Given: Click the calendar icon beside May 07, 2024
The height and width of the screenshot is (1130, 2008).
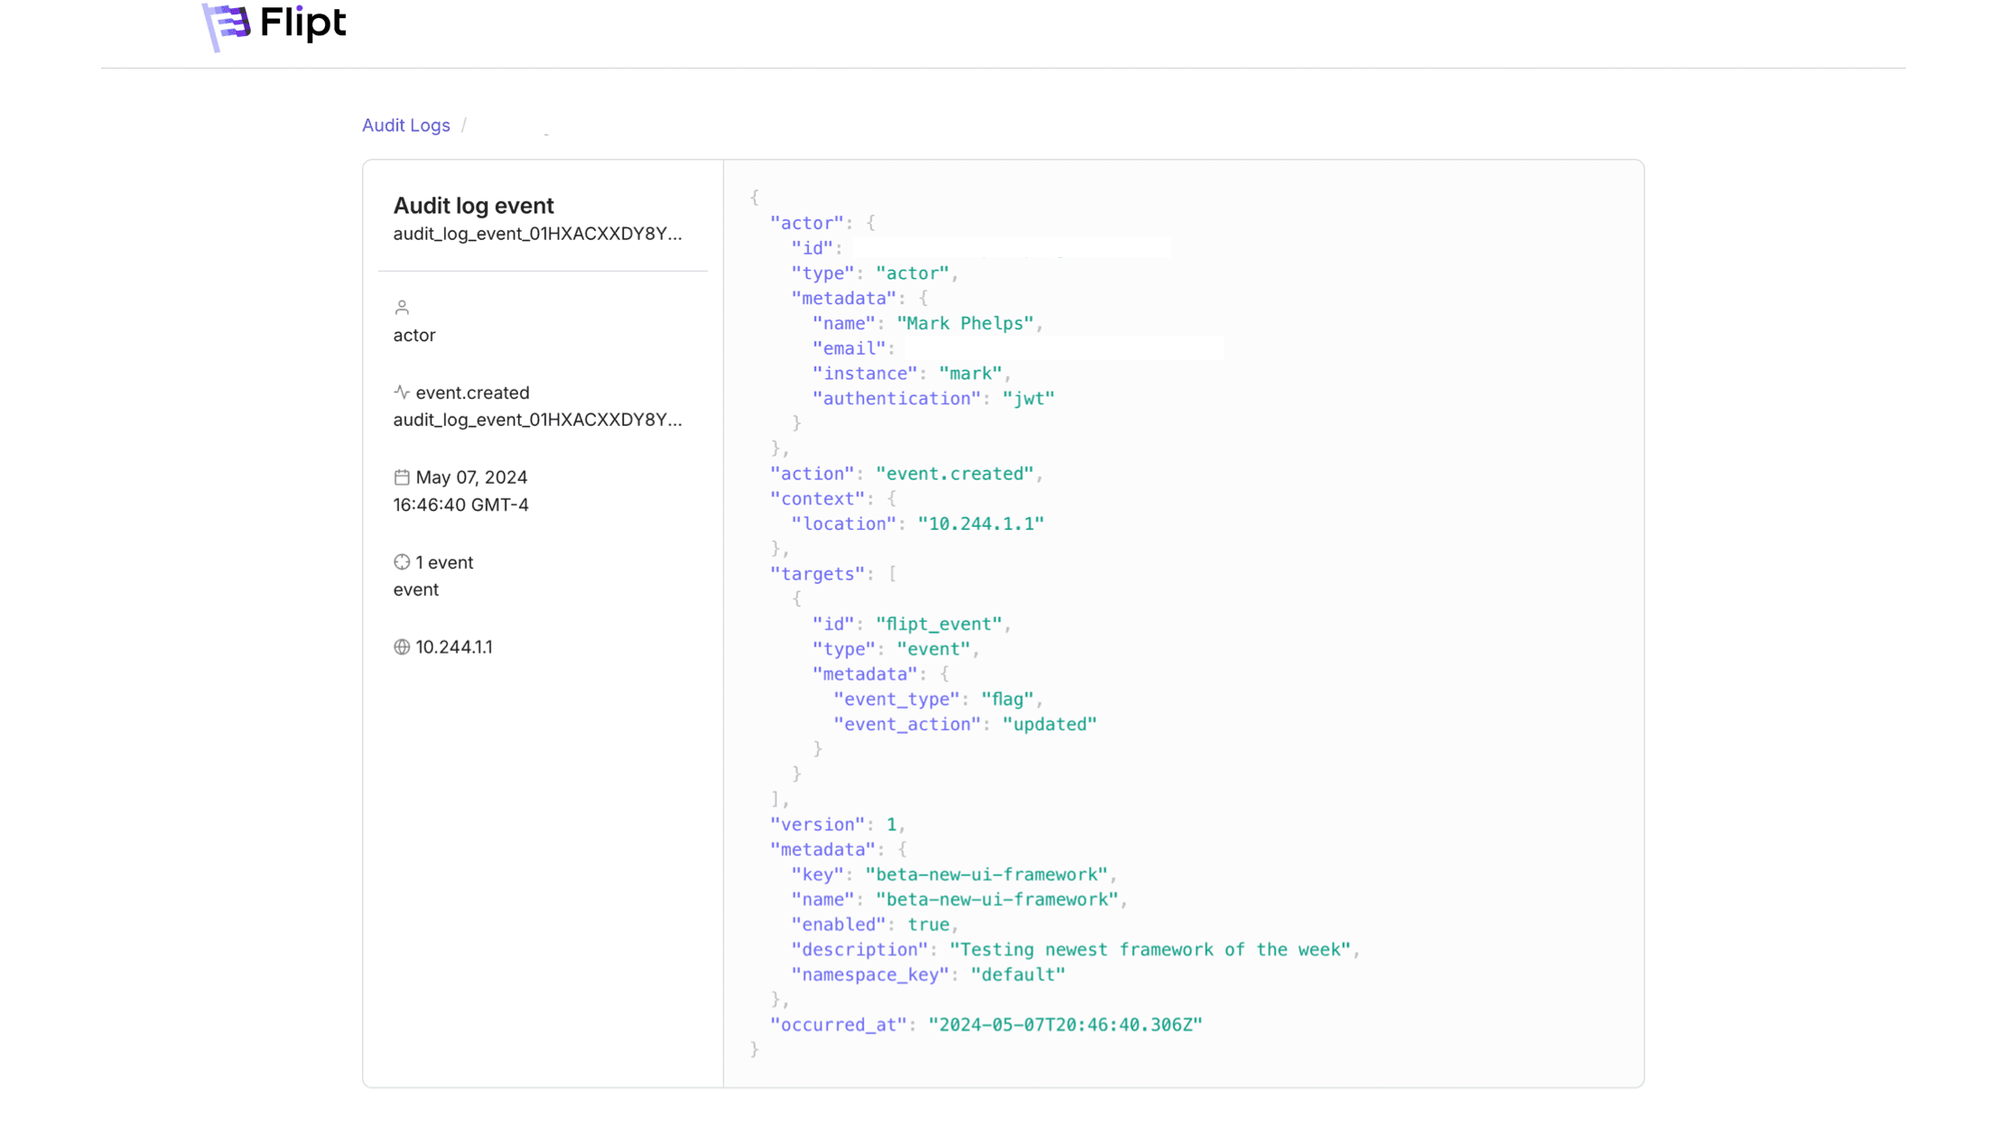Looking at the screenshot, I should click(402, 477).
